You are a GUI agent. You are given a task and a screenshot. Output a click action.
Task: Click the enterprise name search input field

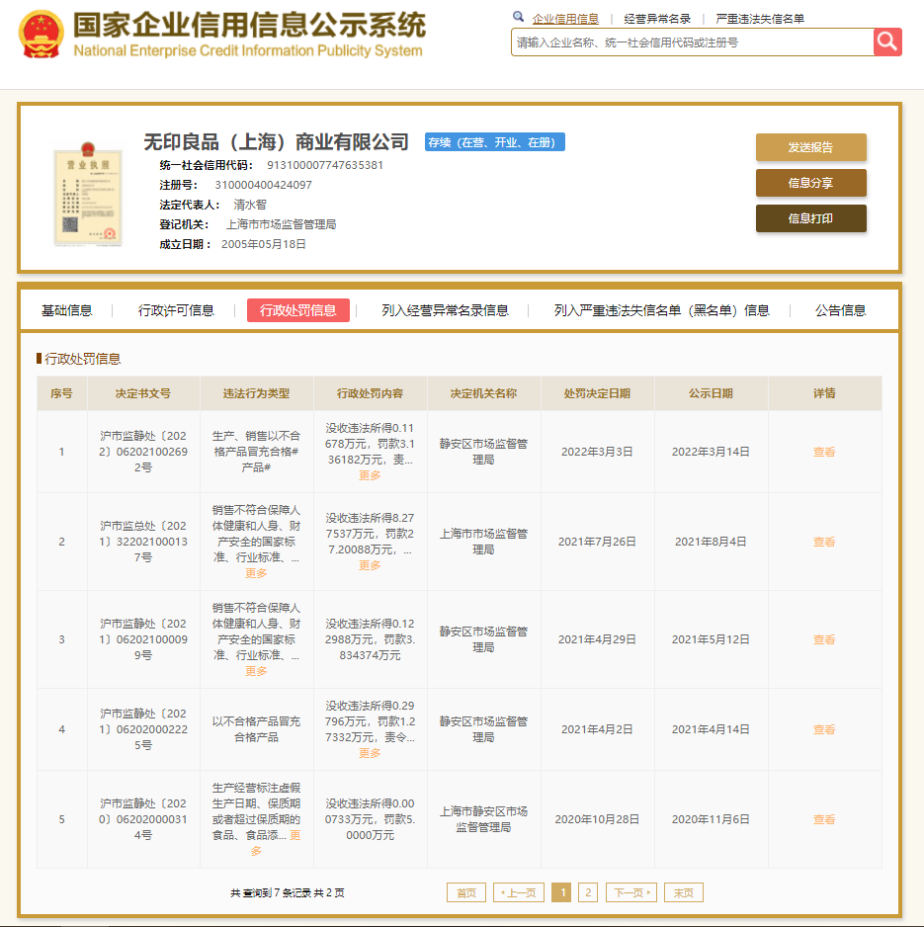(692, 42)
